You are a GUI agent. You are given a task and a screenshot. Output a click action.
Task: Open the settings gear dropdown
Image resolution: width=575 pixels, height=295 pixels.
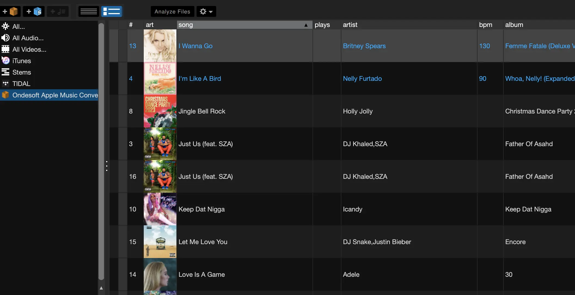tap(206, 11)
